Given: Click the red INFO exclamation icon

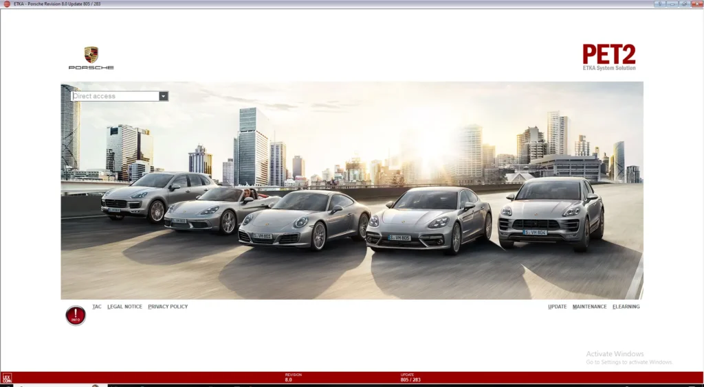Looking at the screenshot, I should point(76,316).
